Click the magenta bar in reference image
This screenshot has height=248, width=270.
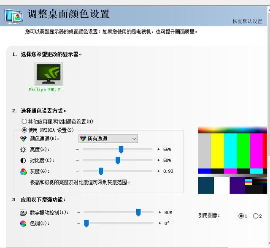[x=256, y=150]
